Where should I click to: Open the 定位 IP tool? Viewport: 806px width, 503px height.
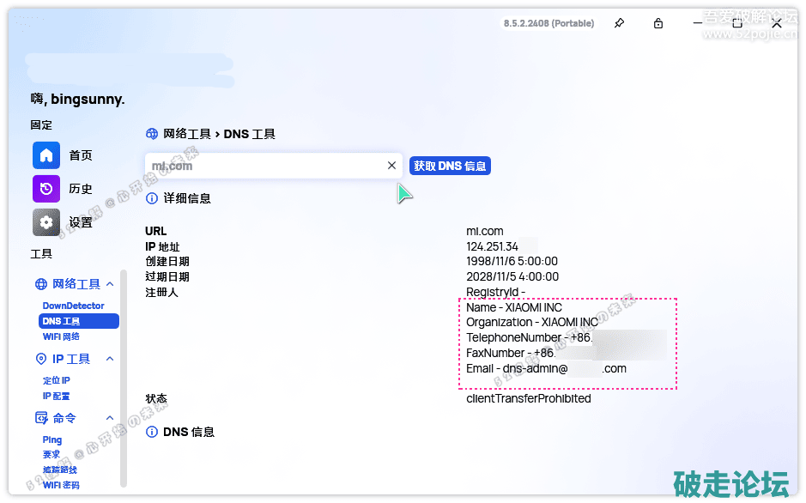[57, 380]
